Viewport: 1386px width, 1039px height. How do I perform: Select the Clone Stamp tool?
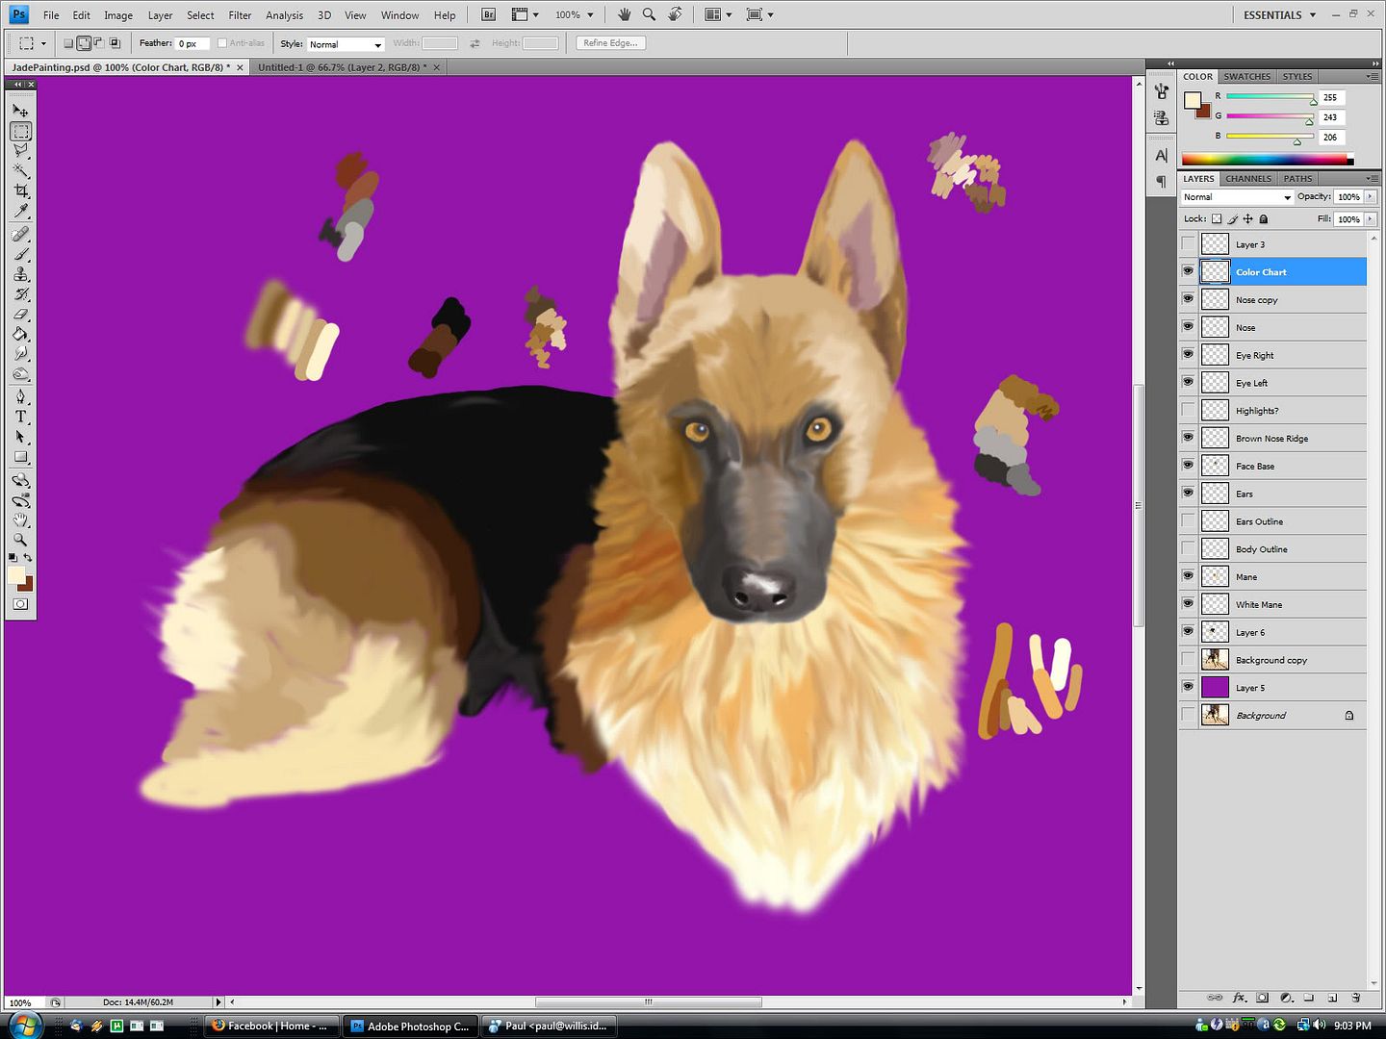(20, 274)
